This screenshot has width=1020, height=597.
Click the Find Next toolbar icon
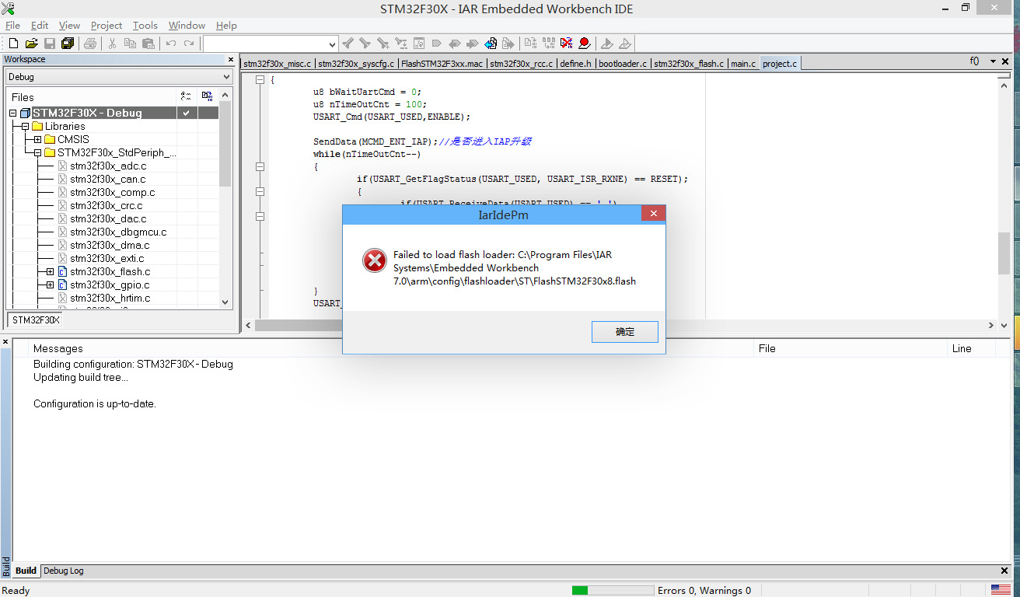[x=365, y=44]
